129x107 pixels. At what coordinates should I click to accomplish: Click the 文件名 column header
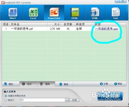point(28,24)
